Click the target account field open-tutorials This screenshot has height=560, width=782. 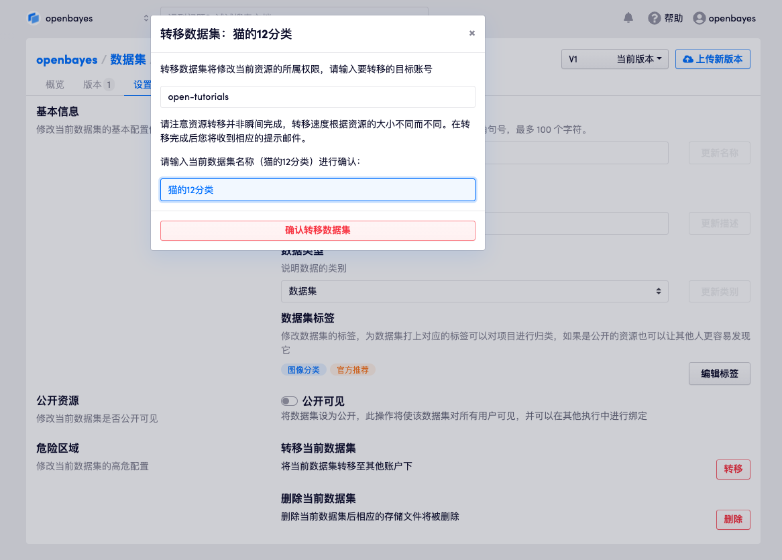click(317, 97)
